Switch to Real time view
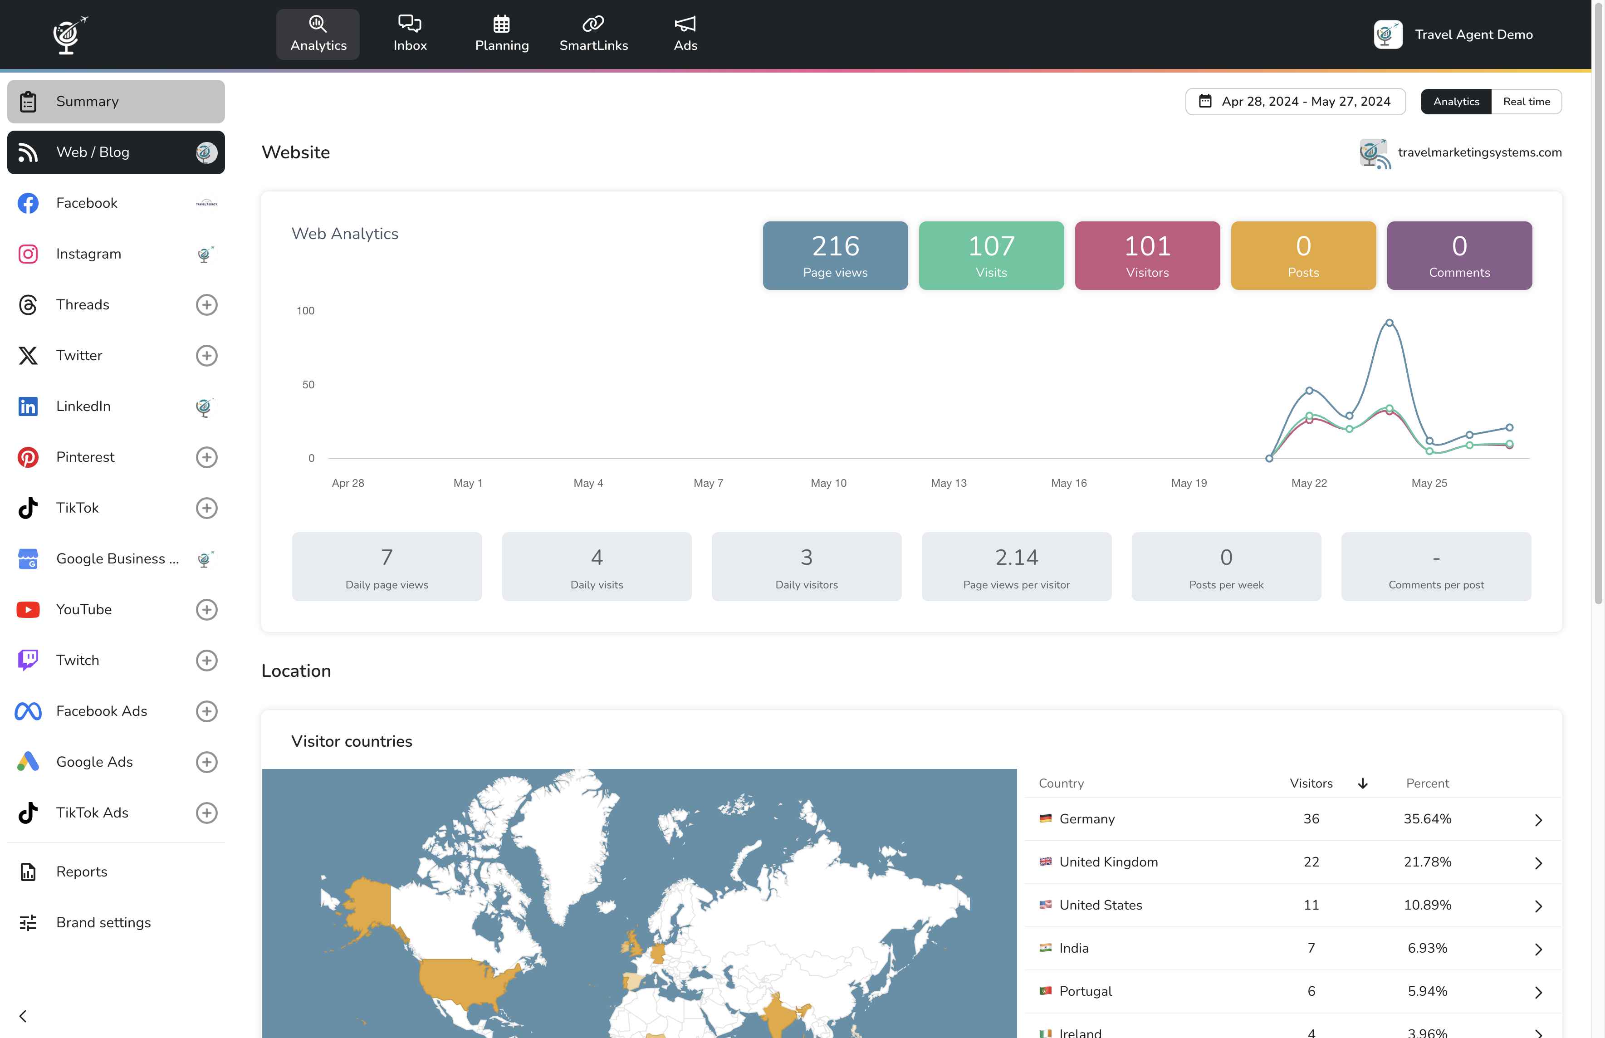1605x1038 pixels. tap(1526, 102)
